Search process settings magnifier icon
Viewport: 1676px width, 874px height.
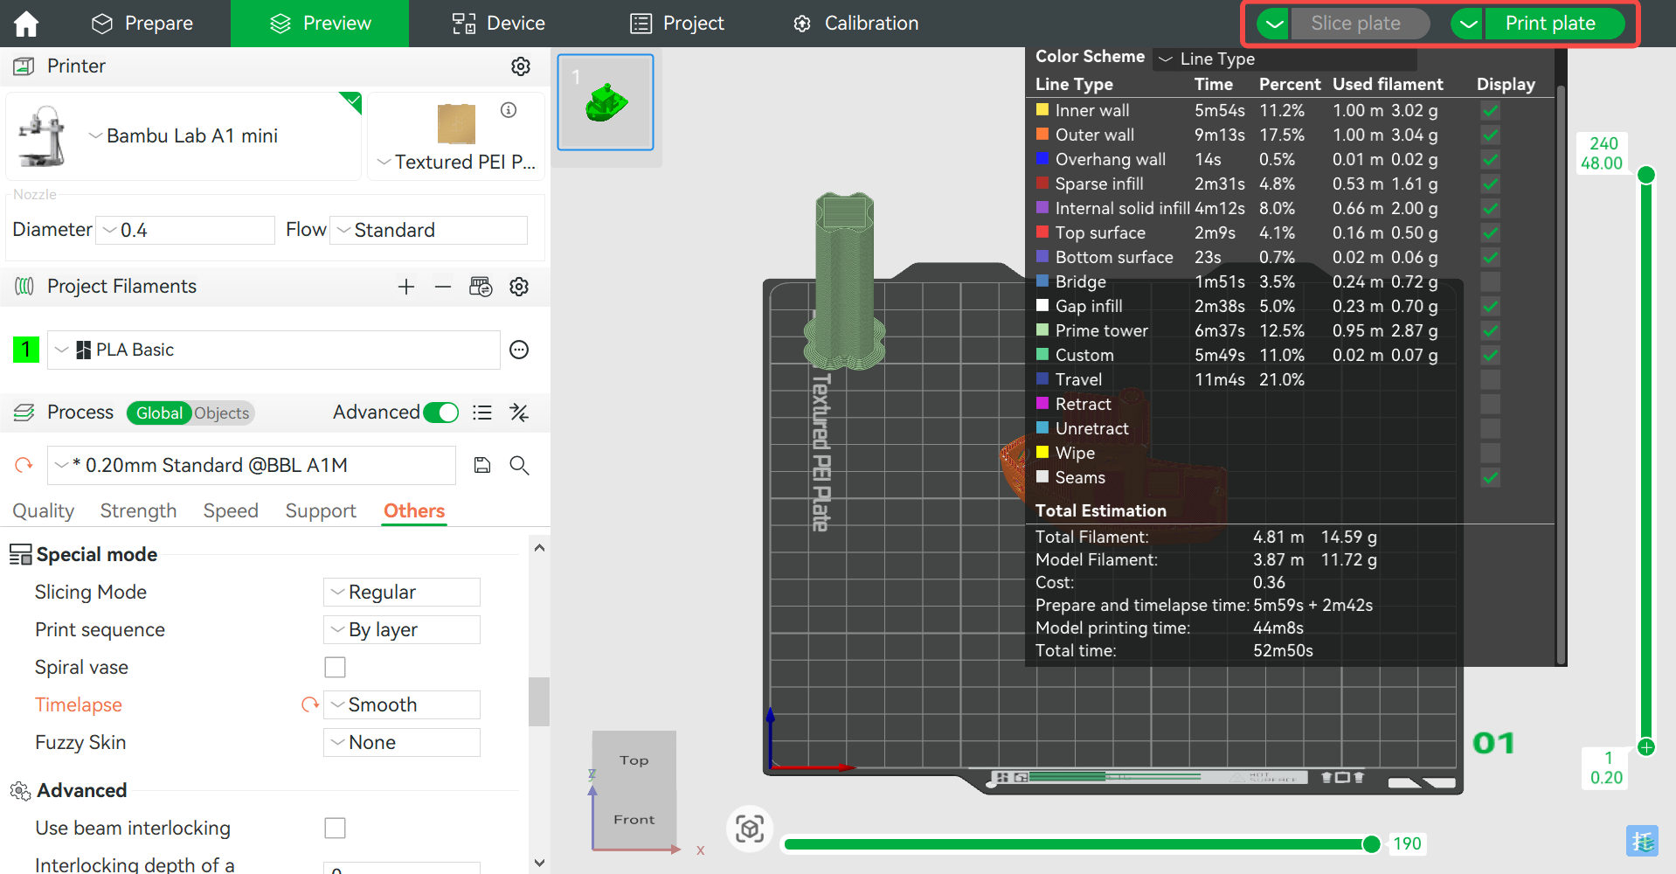519,465
